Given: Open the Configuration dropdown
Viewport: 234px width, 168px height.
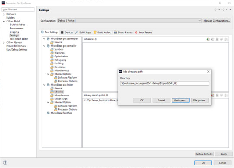Looking at the screenshot, I should coord(129,21).
